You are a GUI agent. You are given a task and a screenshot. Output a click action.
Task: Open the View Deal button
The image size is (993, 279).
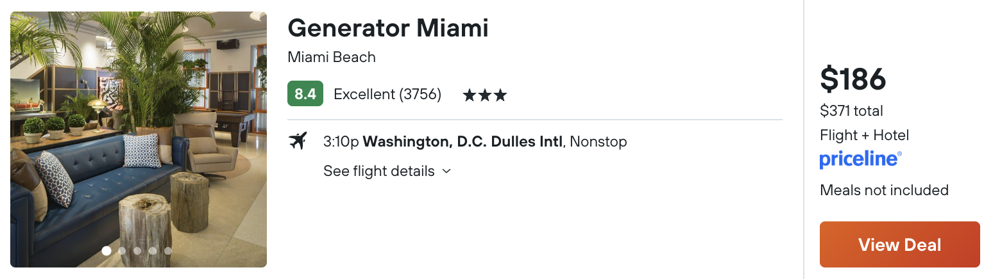pos(900,244)
